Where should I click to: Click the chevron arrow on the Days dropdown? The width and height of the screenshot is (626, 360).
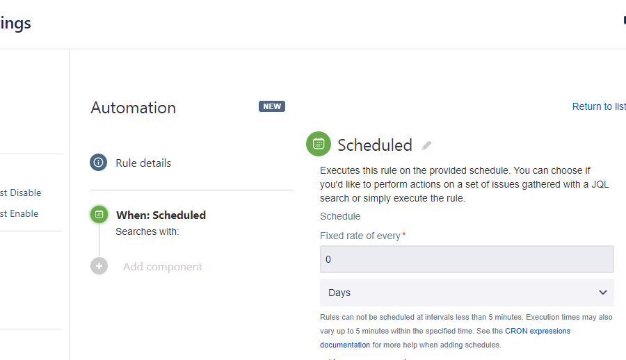[x=603, y=293]
